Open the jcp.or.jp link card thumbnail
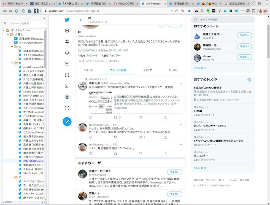This screenshot has height=205, width=270. pyautogui.click(x=100, y=102)
